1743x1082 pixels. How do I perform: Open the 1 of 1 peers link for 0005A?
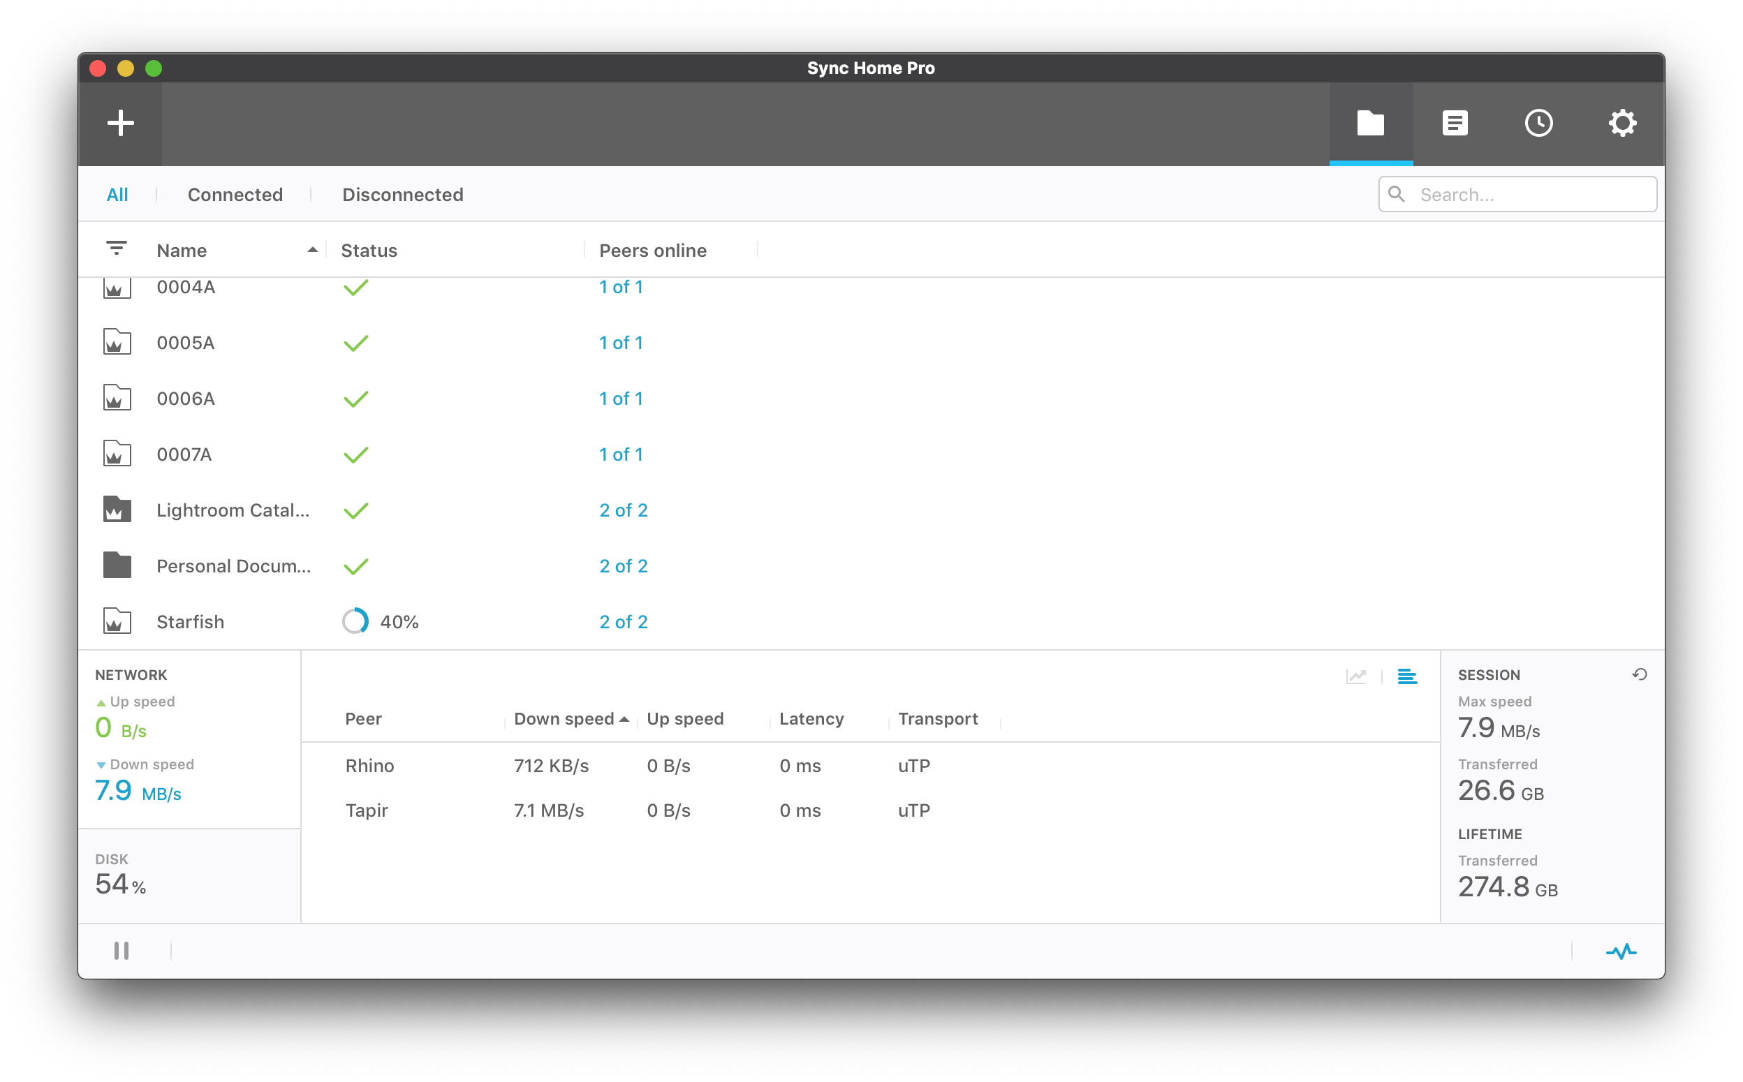point(622,343)
